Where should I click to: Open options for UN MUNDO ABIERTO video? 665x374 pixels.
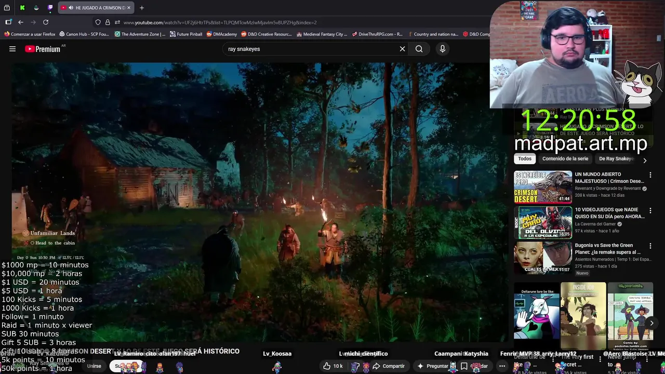point(650,175)
